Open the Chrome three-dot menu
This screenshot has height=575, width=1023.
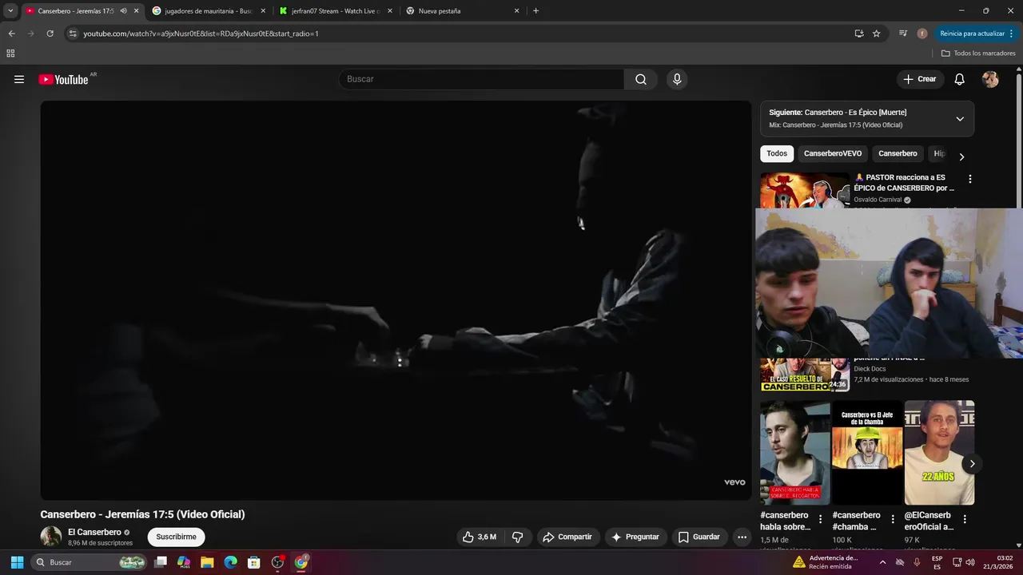coord(1011,34)
